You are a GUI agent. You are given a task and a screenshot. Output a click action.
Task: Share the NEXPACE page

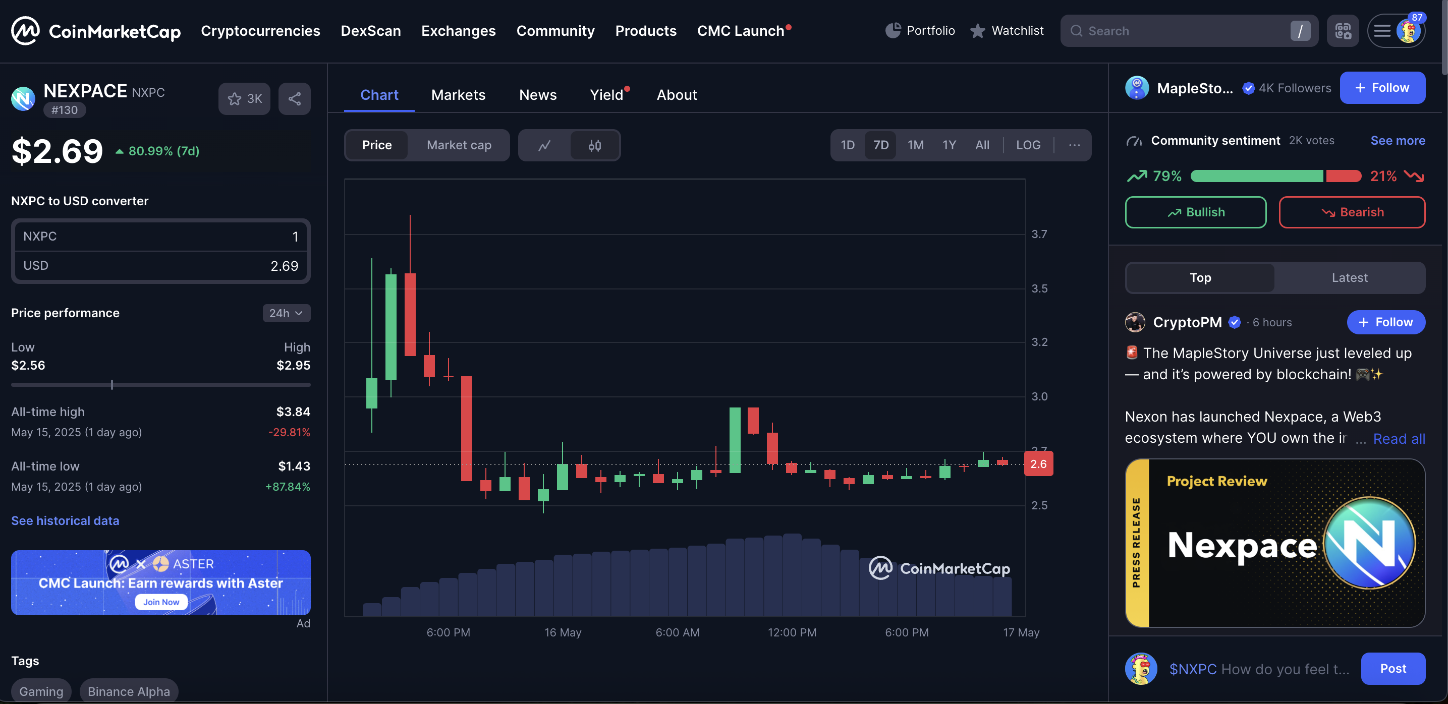coord(295,99)
